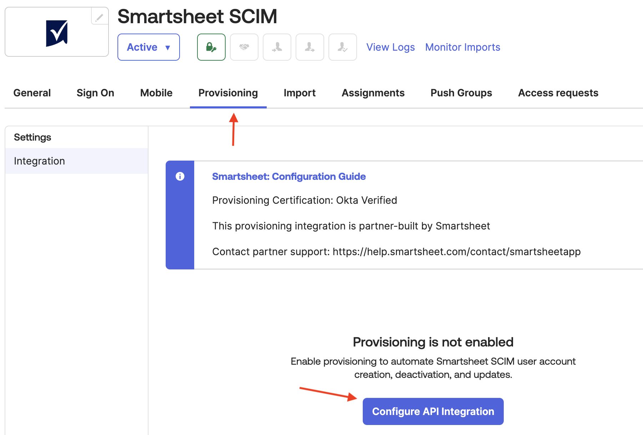Switch to the General tab
This screenshot has width=643, height=435.
(32, 93)
